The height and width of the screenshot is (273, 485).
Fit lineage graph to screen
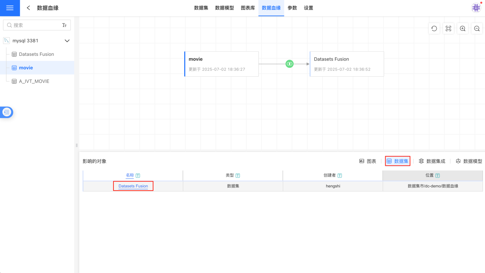(x=448, y=29)
